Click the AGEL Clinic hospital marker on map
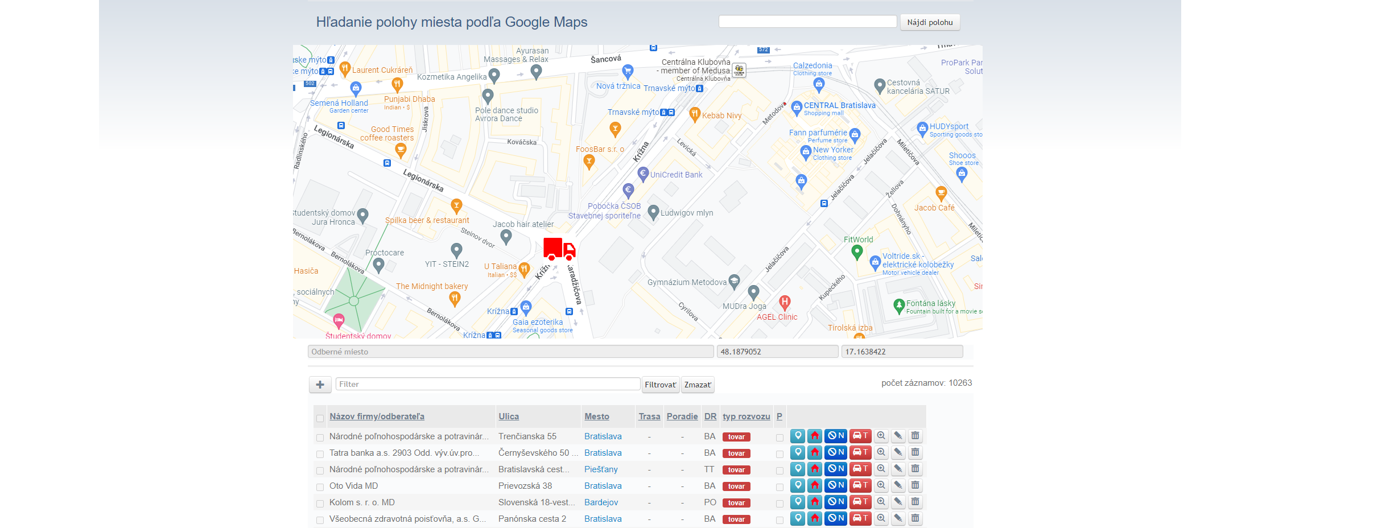The image size is (1394, 528). [785, 303]
